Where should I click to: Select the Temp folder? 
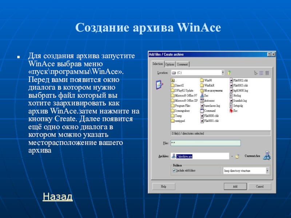(176, 116)
